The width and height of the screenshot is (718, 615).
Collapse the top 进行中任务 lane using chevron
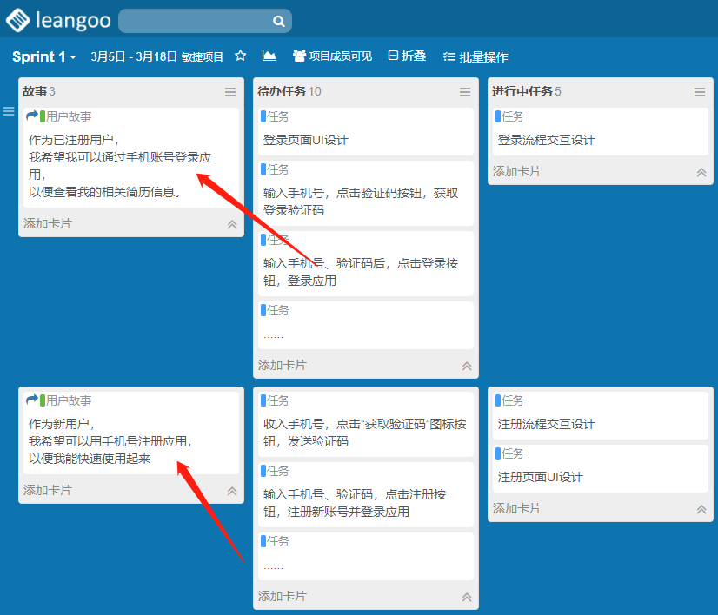[701, 172]
